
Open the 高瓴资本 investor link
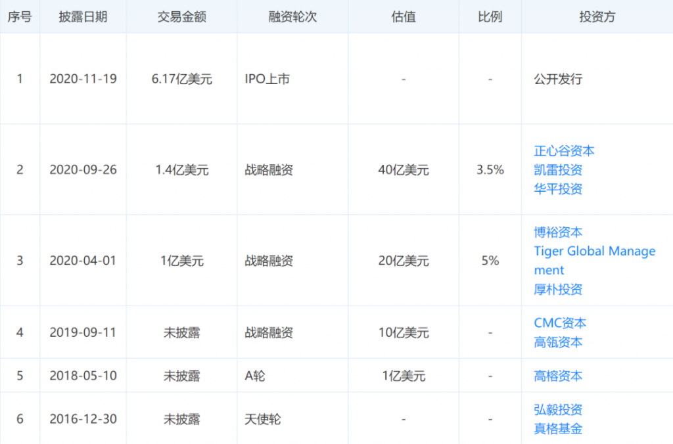pyautogui.click(x=558, y=342)
